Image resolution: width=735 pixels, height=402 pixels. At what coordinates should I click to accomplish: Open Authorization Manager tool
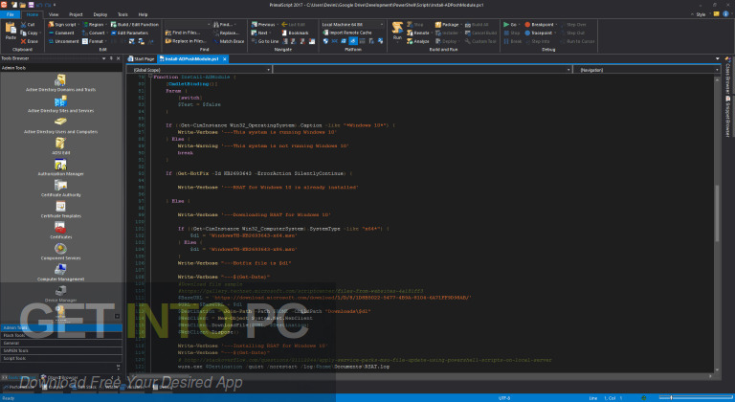[x=60, y=167]
